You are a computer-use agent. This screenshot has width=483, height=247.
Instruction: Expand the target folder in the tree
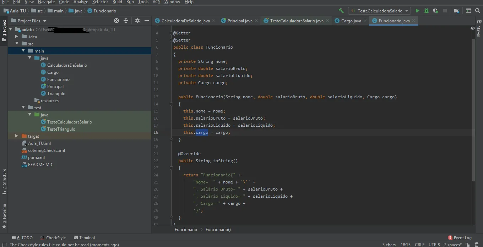click(x=17, y=136)
